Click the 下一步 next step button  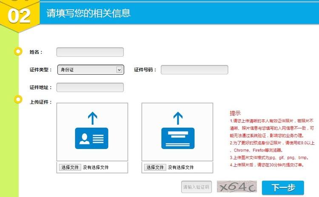283,188
